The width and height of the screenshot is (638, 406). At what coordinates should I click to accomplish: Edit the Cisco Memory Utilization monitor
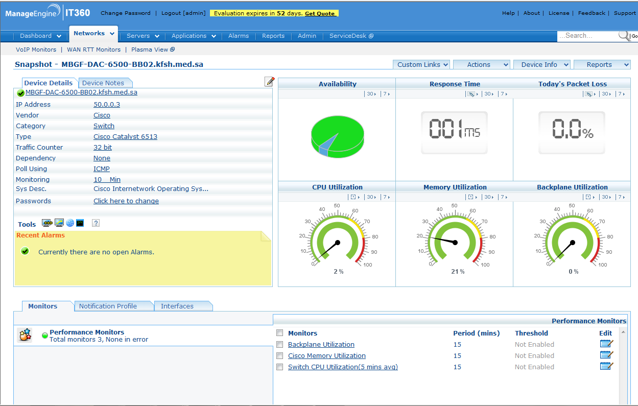click(606, 355)
